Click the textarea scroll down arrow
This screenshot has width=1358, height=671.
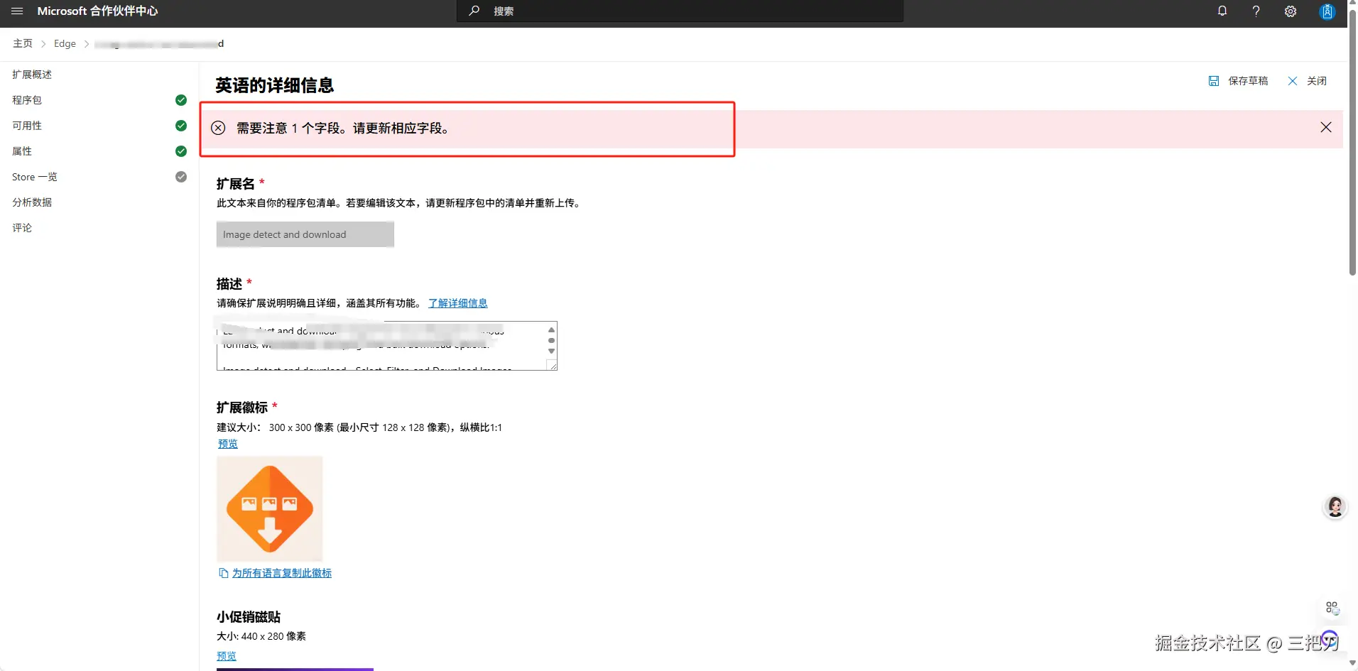pos(551,351)
